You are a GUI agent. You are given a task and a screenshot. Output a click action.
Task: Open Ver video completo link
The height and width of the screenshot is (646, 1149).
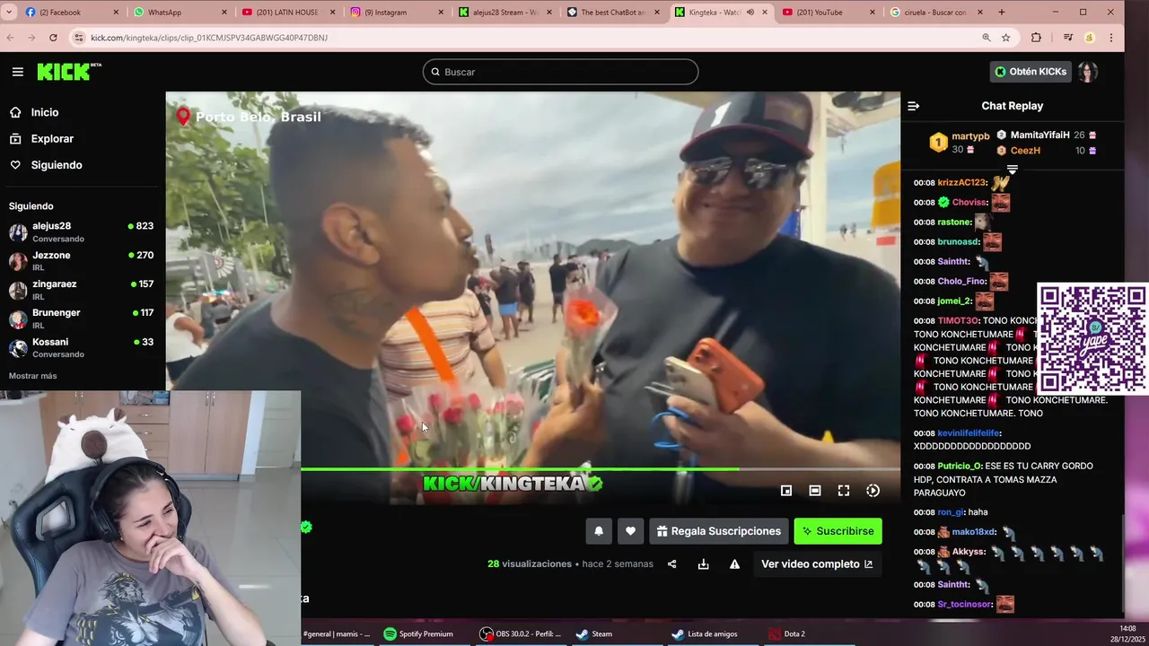817,564
